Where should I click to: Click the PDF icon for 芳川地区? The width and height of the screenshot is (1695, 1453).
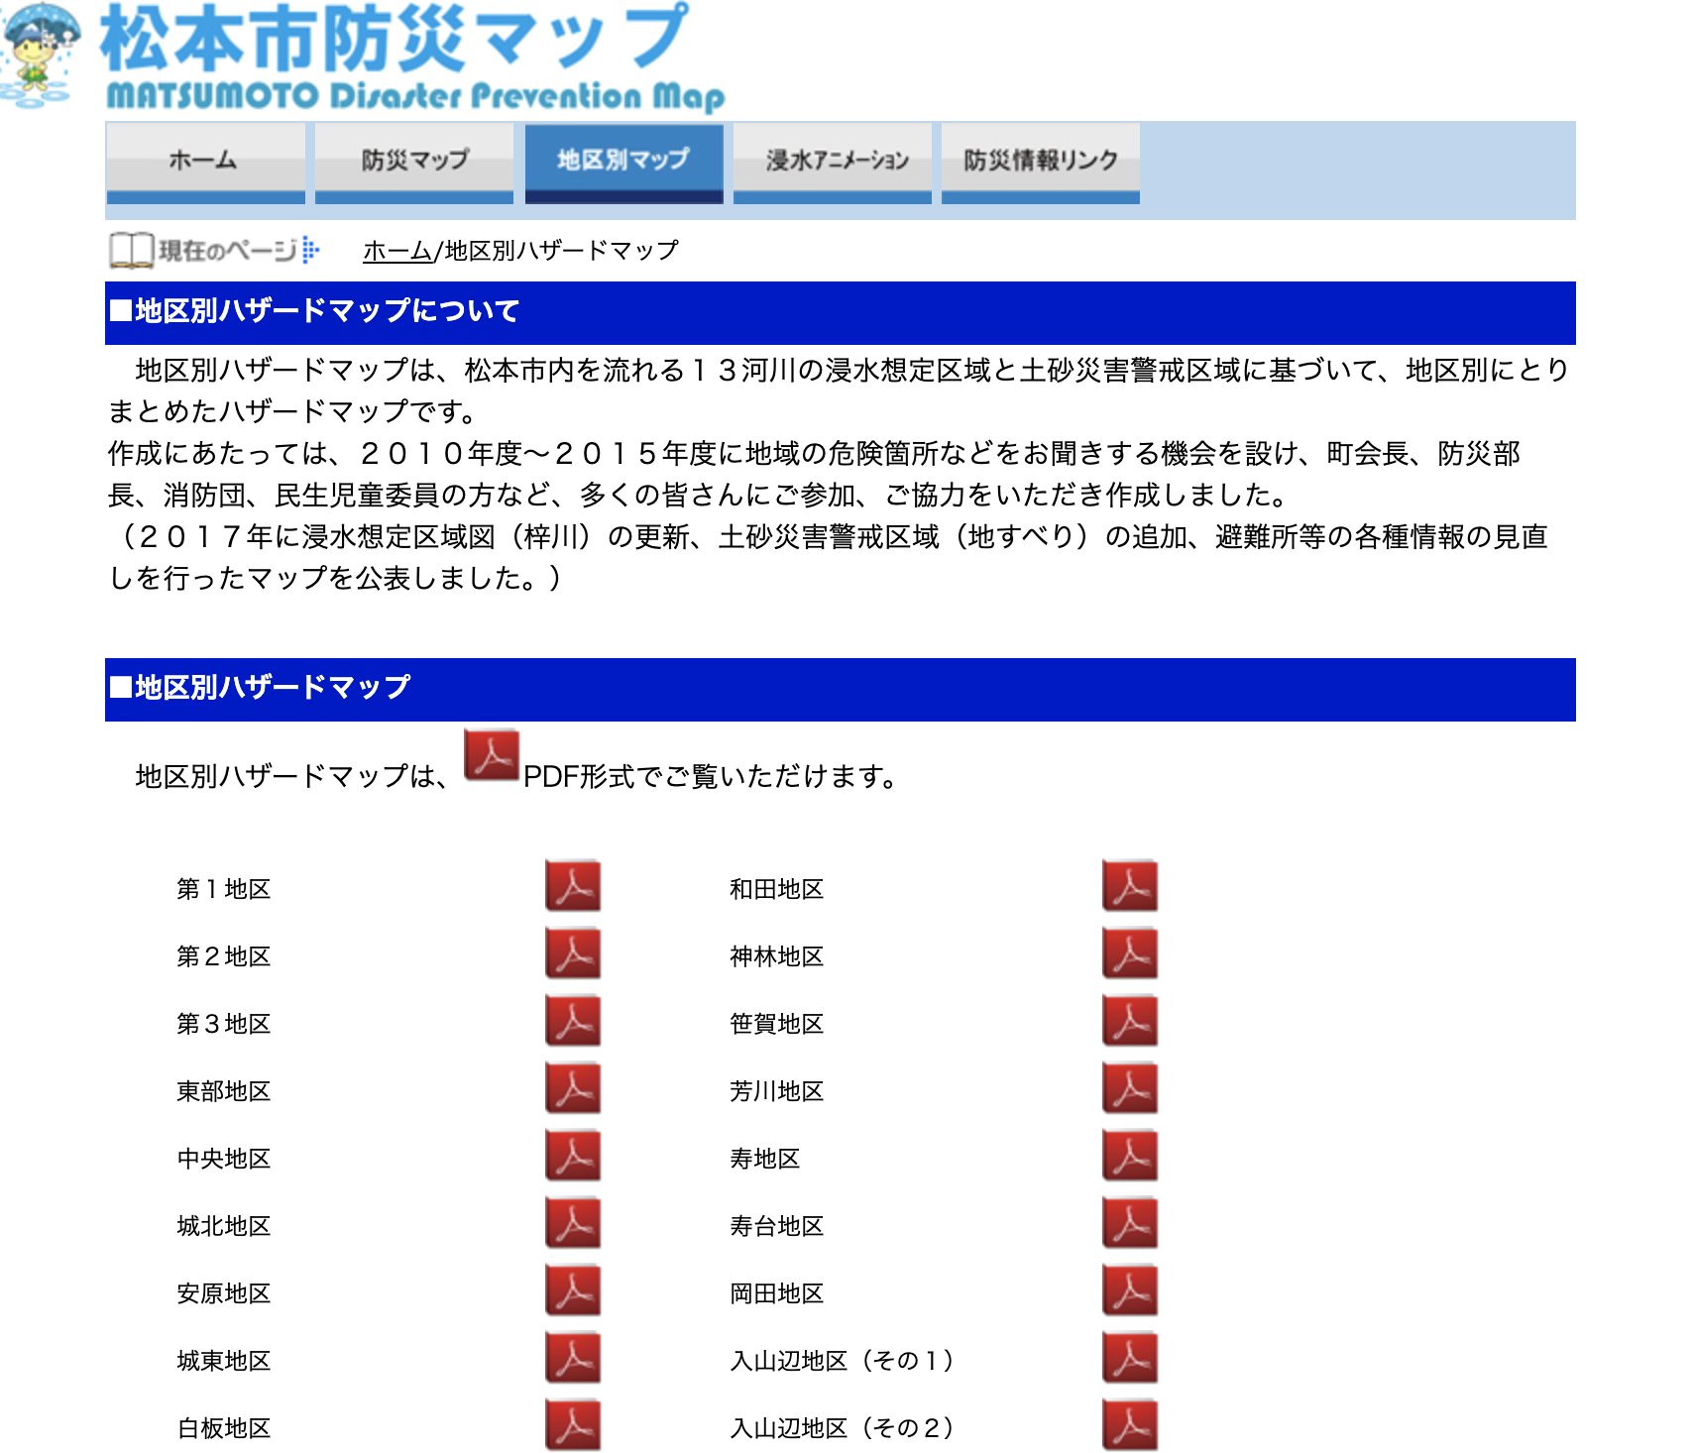pyautogui.click(x=1130, y=1087)
